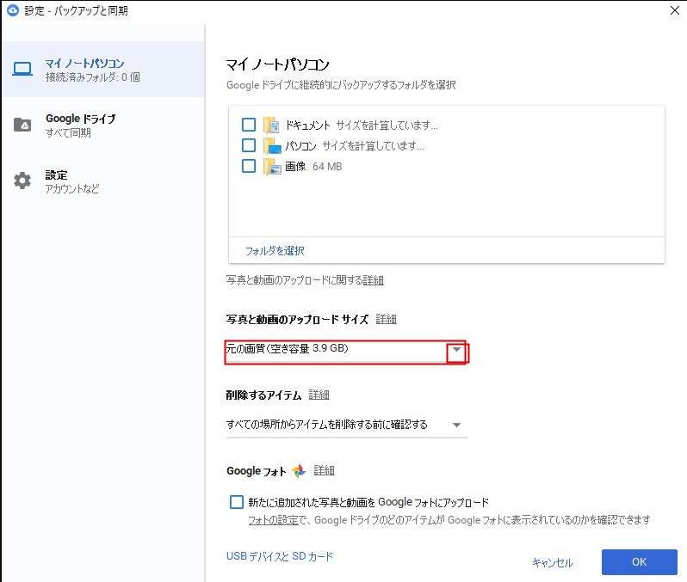This screenshot has height=582, width=687.
Task: Open the 設定 アカウントなど sidebar tab
Action: tap(103, 181)
